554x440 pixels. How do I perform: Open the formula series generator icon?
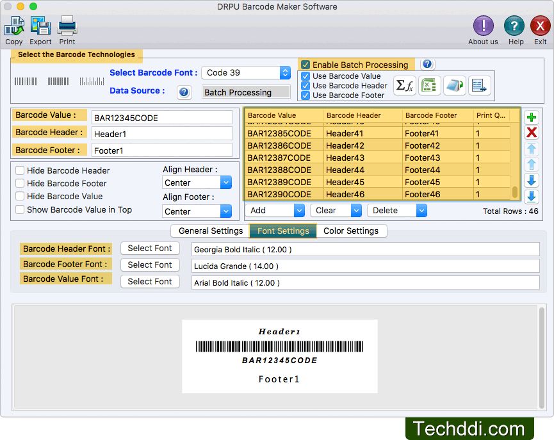coord(405,86)
